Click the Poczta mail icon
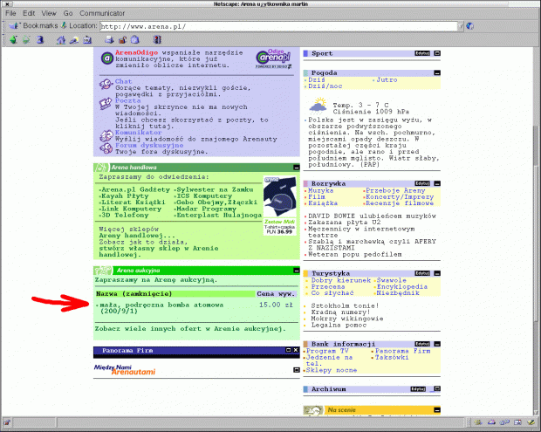This screenshot has height=432, width=541. [x=106, y=104]
